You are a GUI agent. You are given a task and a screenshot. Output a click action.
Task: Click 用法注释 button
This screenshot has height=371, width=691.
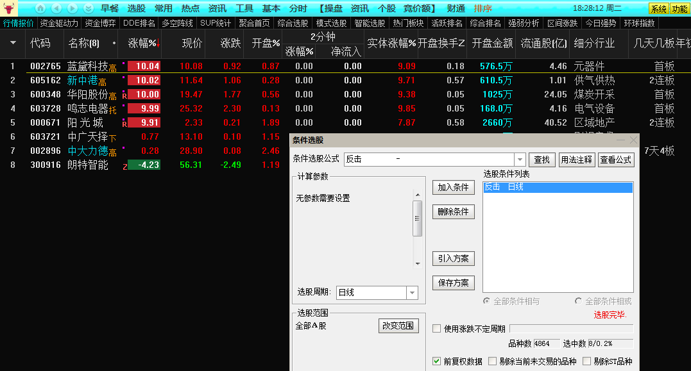click(x=576, y=160)
